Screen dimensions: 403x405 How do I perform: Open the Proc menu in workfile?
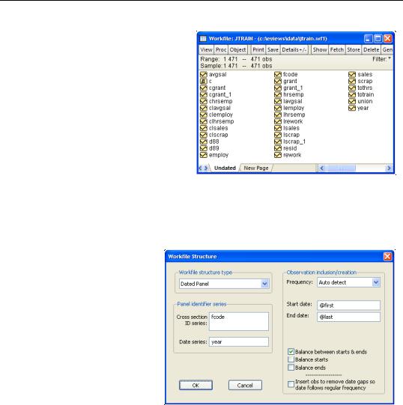click(221, 49)
